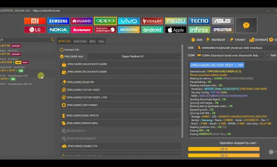The width and height of the screenshot is (277, 167).
Task: Select Qualcomm Snapdragon brand tile
Action: pyautogui.click(x=105, y=30)
